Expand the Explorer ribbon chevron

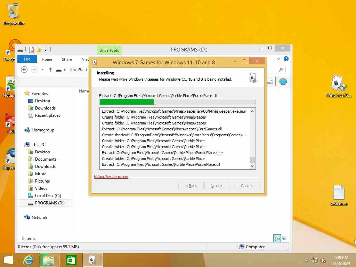coord(278,59)
